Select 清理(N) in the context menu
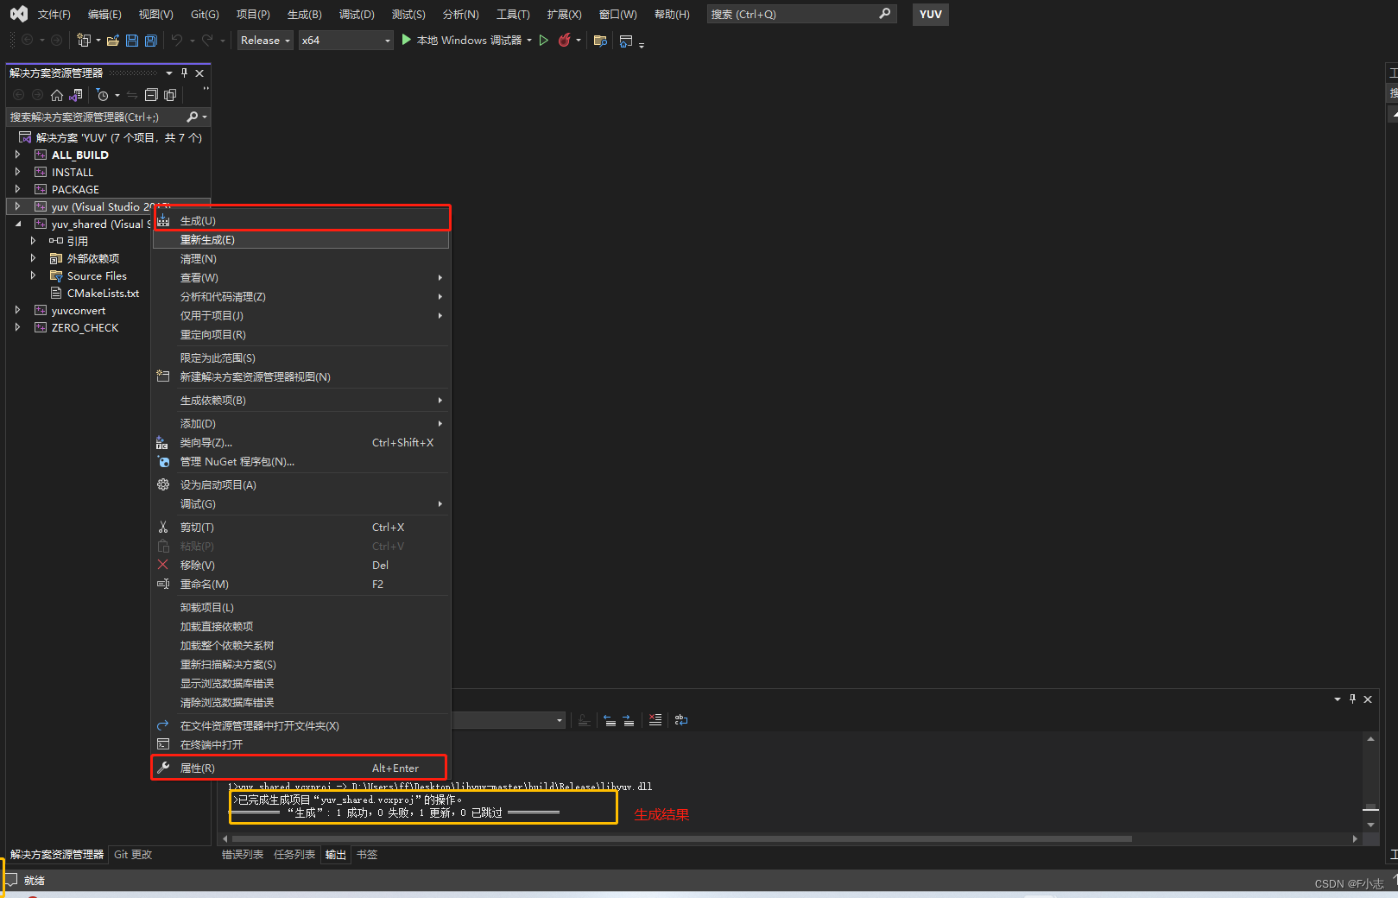The width and height of the screenshot is (1398, 898). [300, 259]
